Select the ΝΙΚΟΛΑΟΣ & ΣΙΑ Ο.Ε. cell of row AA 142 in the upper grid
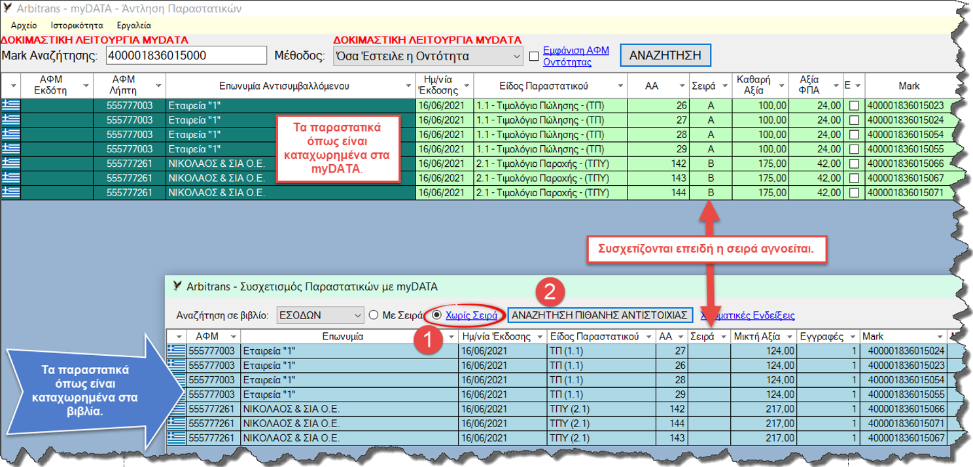The width and height of the screenshot is (973, 467). tap(291, 163)
